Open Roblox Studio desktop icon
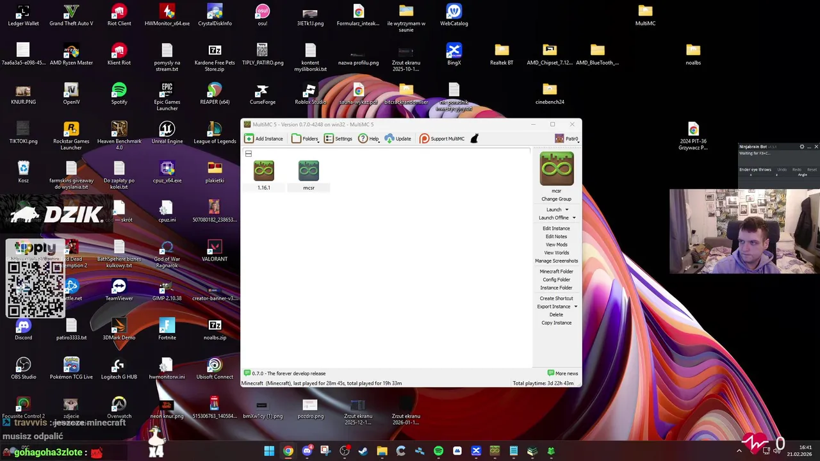Image resolution: width=820 pixels, height=461 pixels. [310, 94]
